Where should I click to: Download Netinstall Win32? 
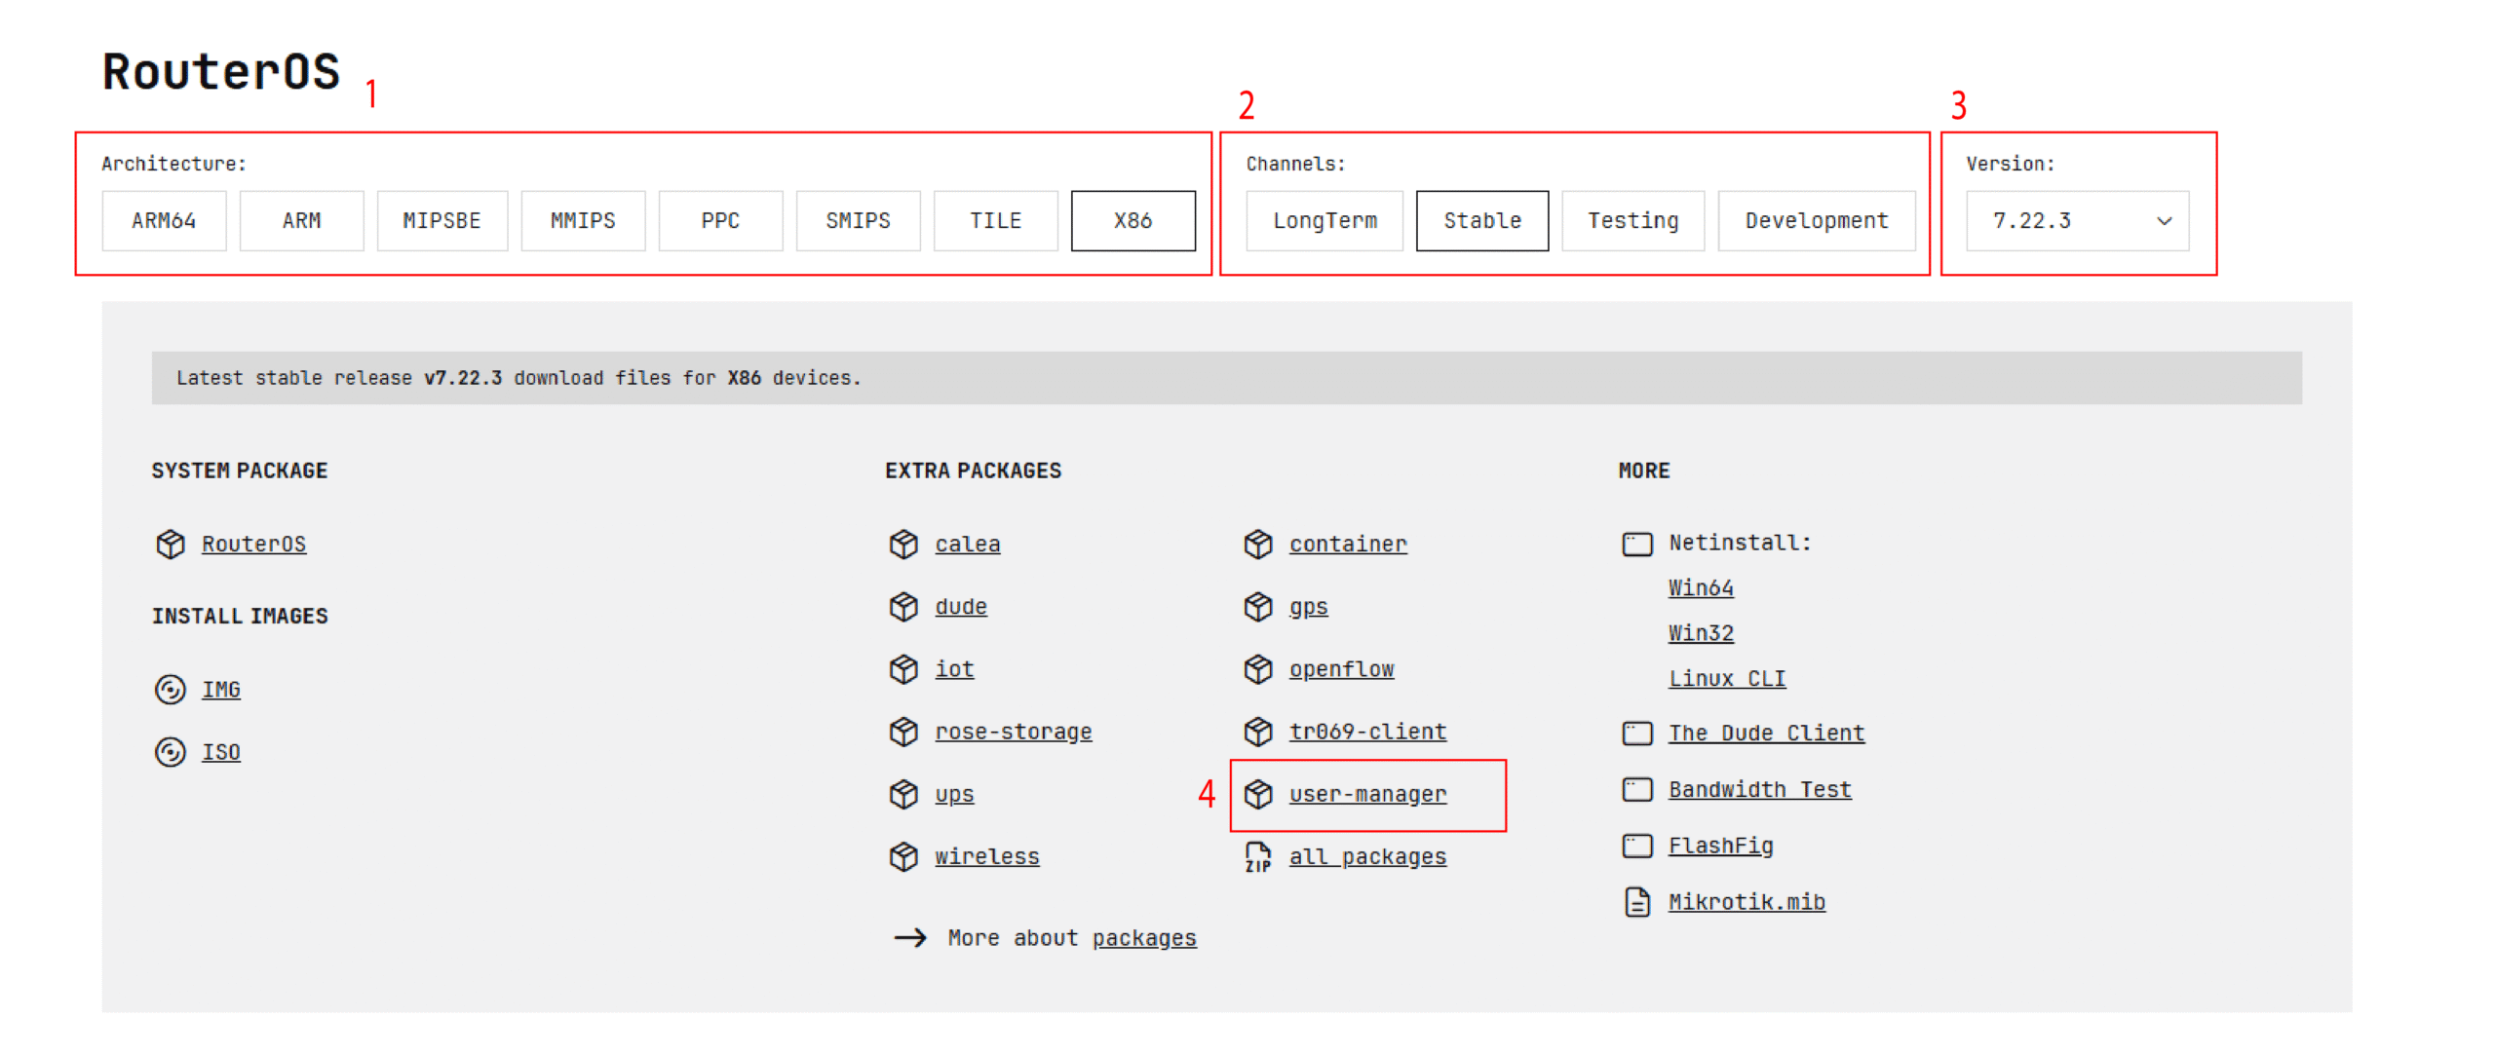tap(1701, 632)
